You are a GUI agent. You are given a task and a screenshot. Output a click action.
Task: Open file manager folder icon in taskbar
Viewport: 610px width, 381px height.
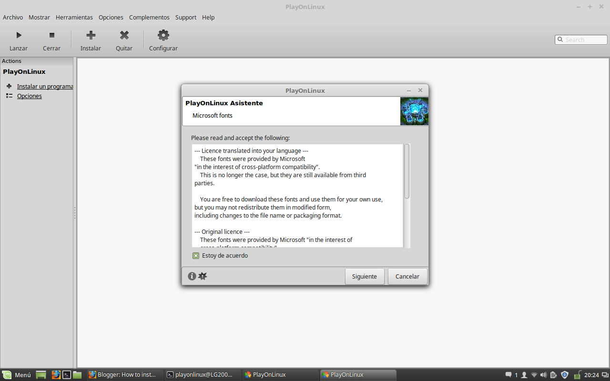[77, 375]
